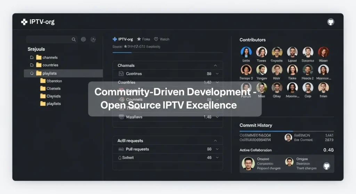
Task: Click the Orodioa collaborator avatar
Action: (x=248, y=163)
